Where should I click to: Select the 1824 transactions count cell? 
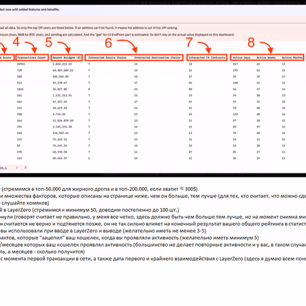(x=20, y=89)
